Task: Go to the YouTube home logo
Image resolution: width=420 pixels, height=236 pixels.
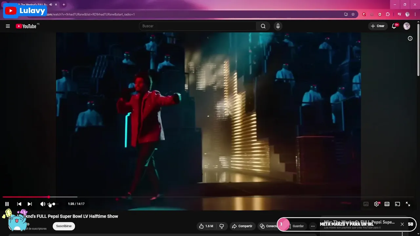Action: coord(26,26)
